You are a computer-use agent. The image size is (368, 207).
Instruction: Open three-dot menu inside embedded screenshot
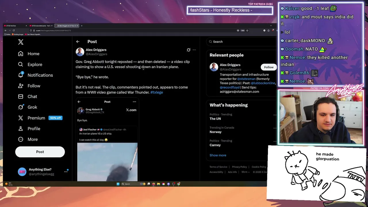[134, 101]
